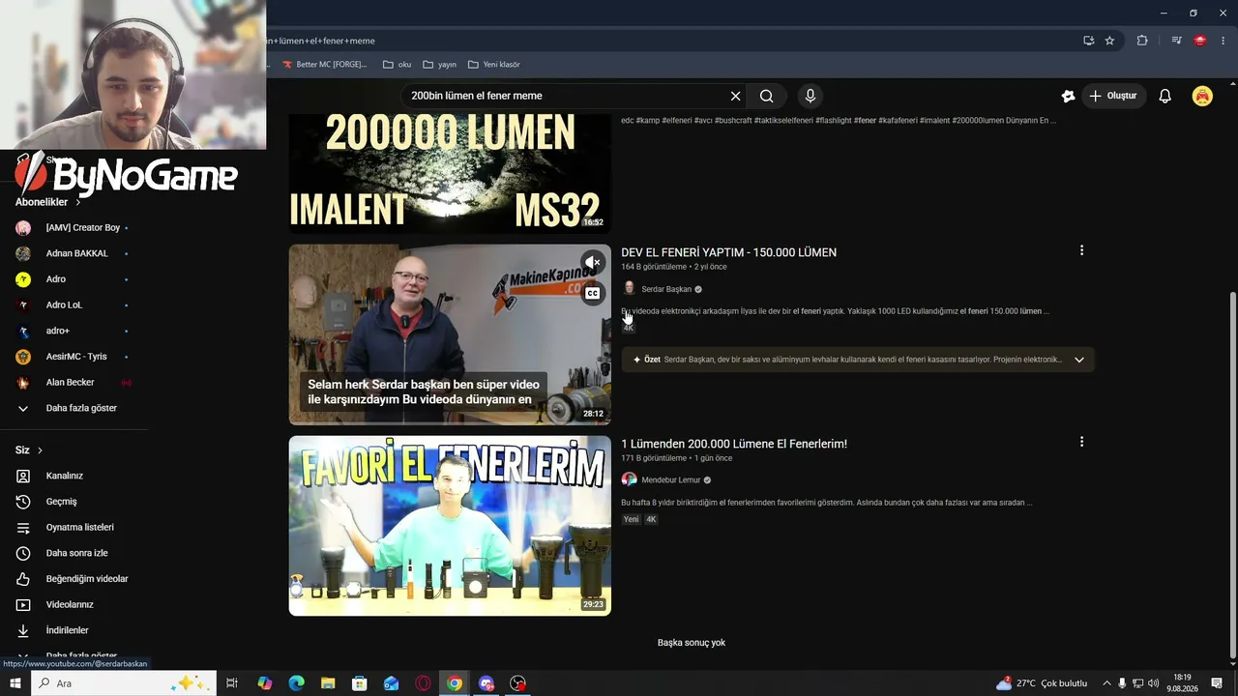Bookmark this page with the star icon

pyautogui.click(x=1109, y=41)
